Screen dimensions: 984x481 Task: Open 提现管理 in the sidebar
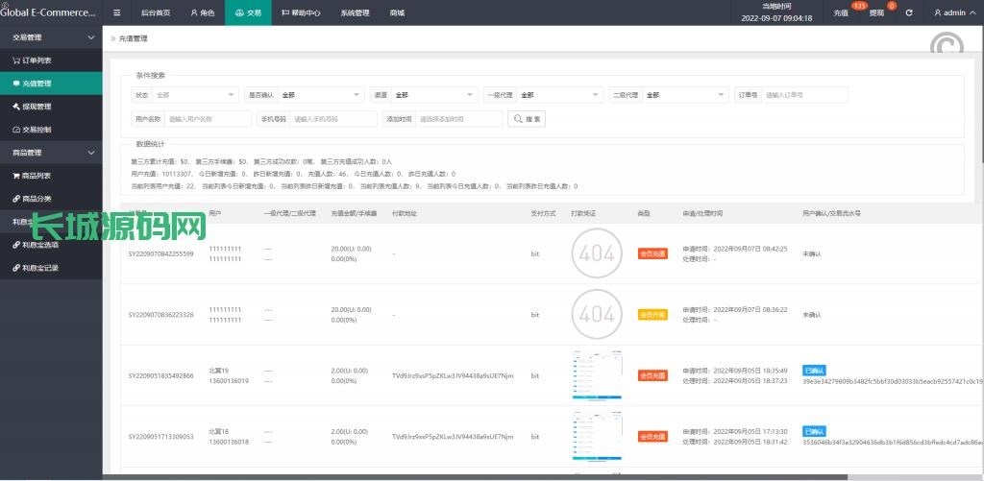pos(38,107)
